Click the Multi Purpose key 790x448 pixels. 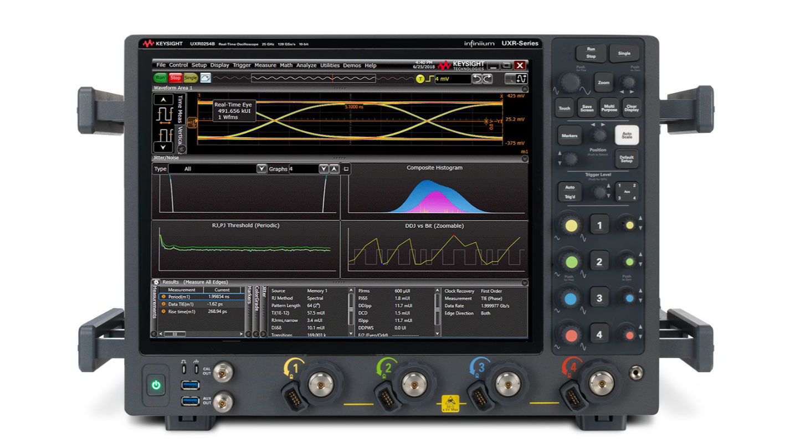[608, 108]
